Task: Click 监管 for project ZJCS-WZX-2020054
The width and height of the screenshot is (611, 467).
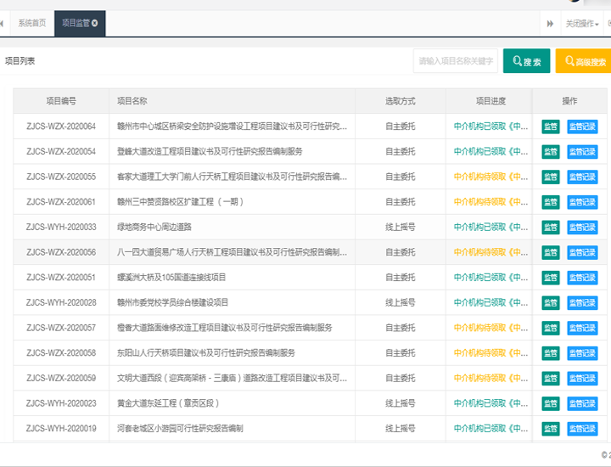Action: [551, 152]
